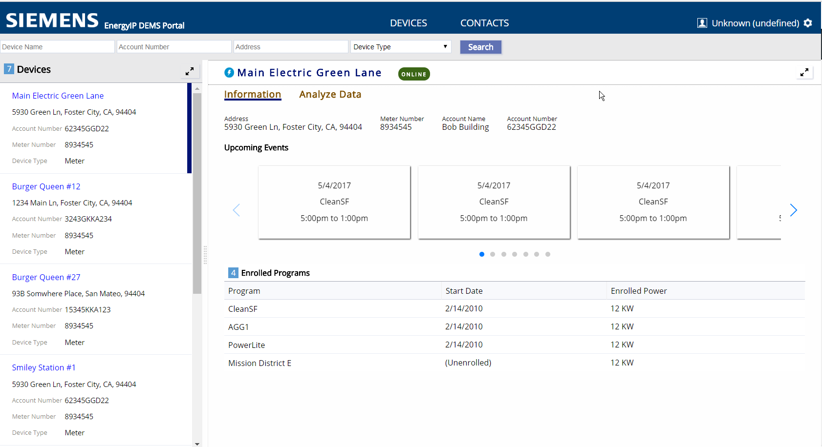Focus the Device Name search field
822x447 pixels.
(x=57, y=47)
